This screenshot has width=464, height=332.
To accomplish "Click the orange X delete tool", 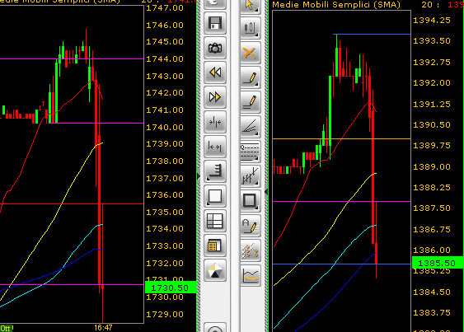I will (x=251, y=53).
